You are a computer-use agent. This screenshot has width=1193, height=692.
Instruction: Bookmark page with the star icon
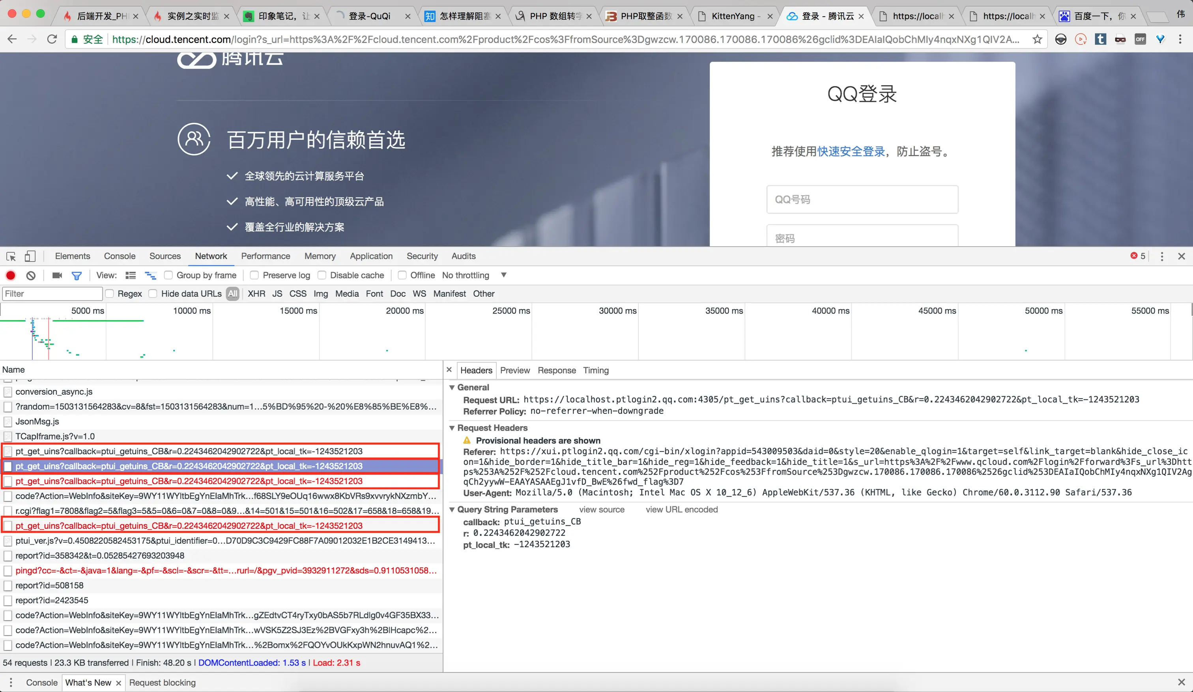(x=1037, y=39)
